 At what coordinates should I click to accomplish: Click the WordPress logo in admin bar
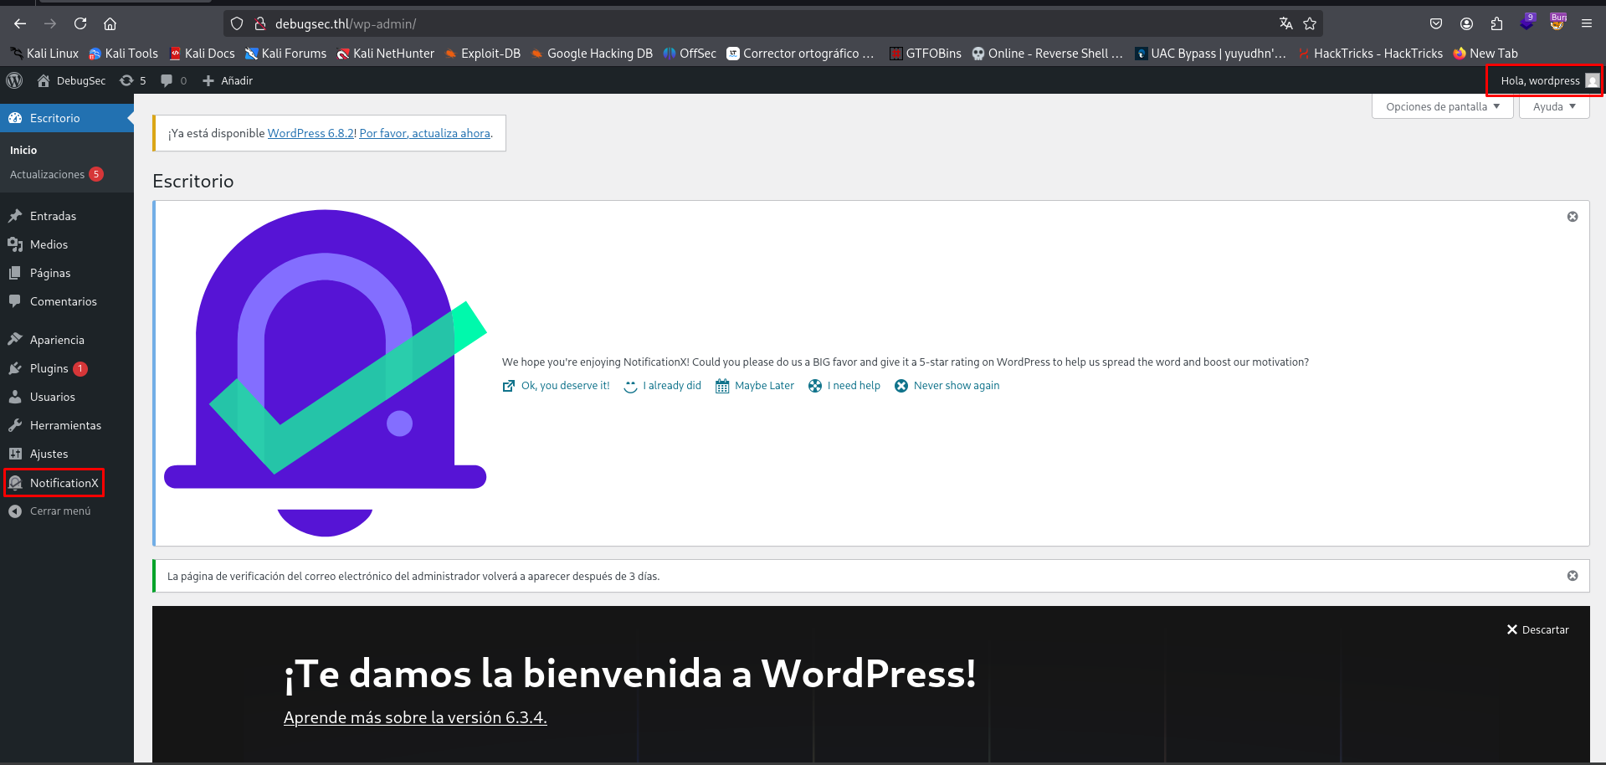(14, 80)
